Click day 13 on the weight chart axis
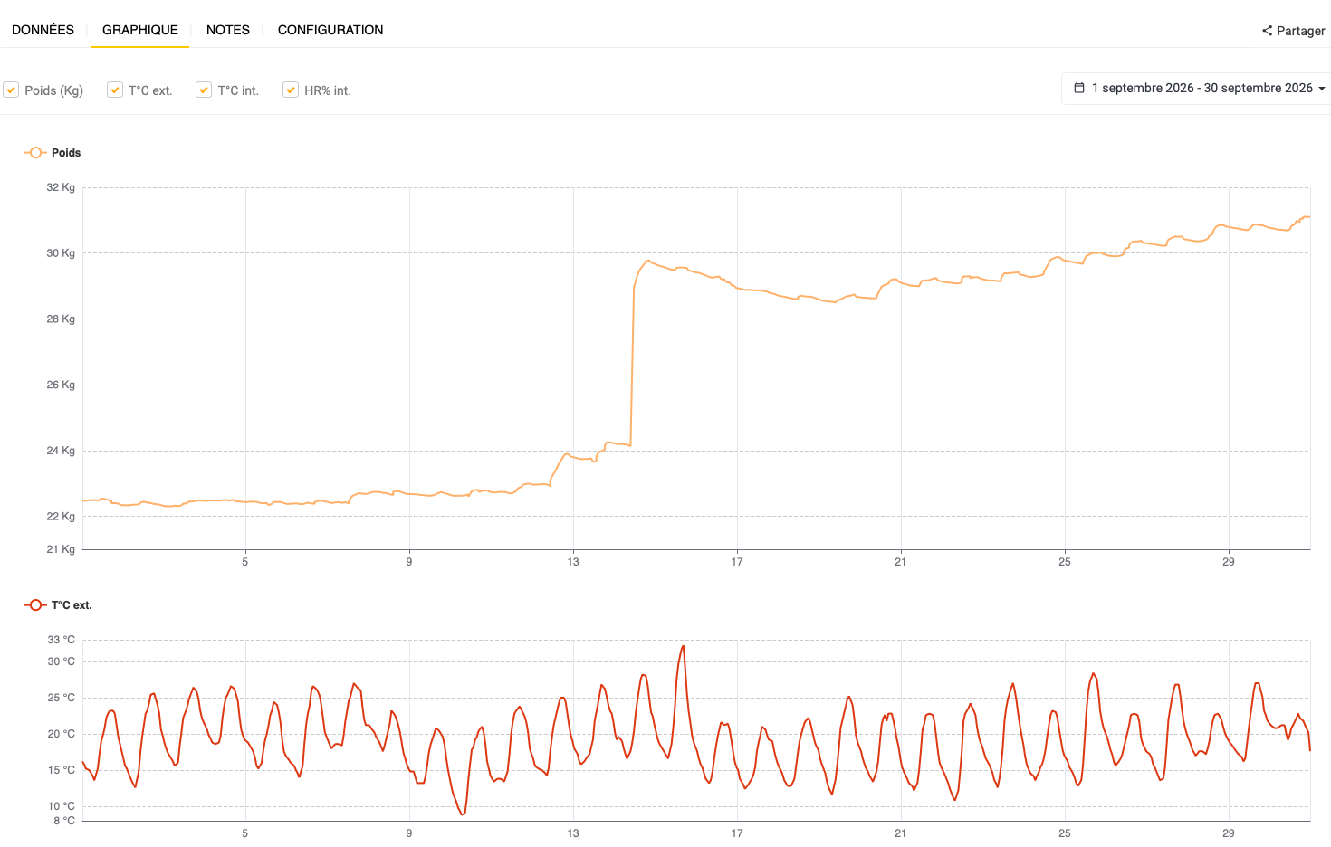 click(573, 562)
